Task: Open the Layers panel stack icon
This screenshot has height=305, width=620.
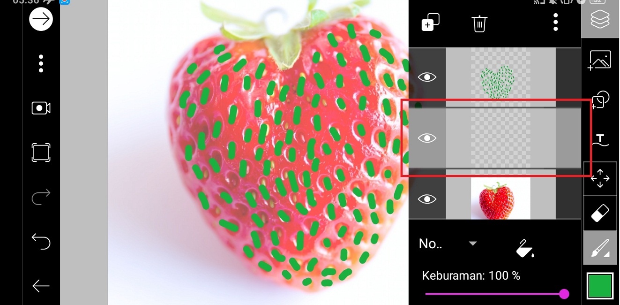Action: click(600, 19)
